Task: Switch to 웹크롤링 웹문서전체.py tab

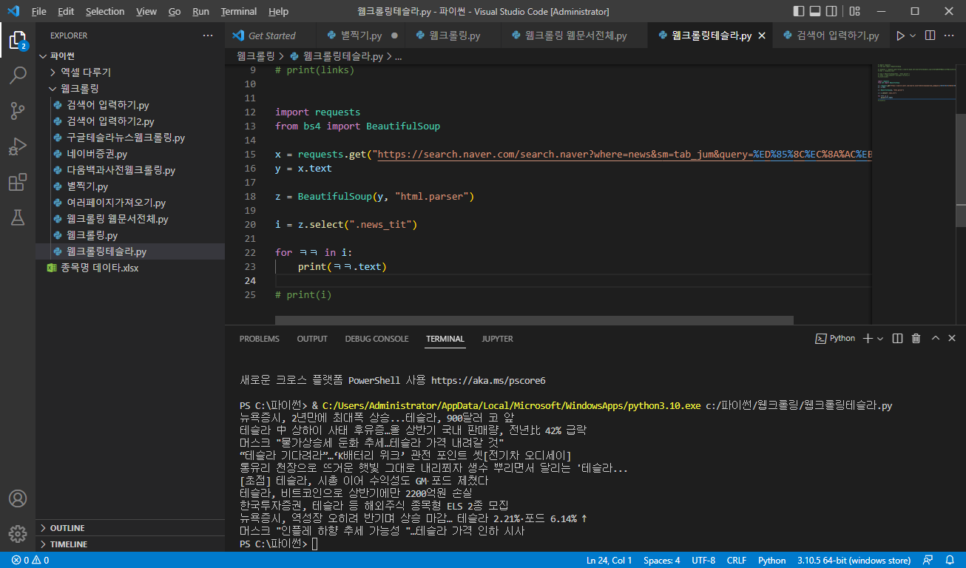Action: tap(575, 35)
